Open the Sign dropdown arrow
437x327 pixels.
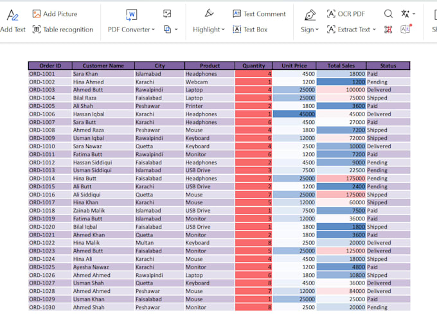317,30
